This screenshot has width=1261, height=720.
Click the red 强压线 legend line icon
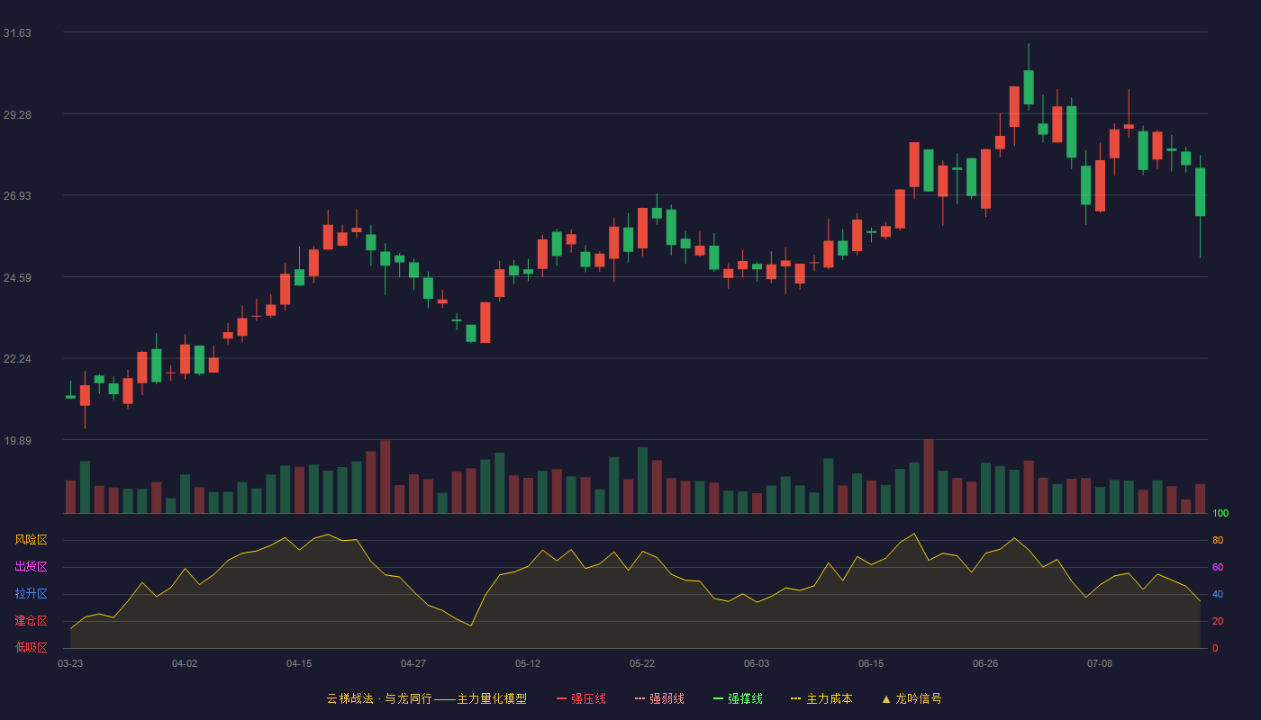click(561, 698)
